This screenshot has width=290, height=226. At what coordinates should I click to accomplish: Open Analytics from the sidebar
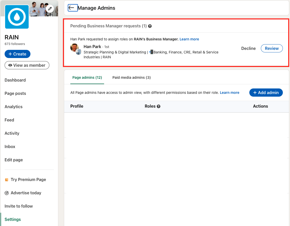14,107
